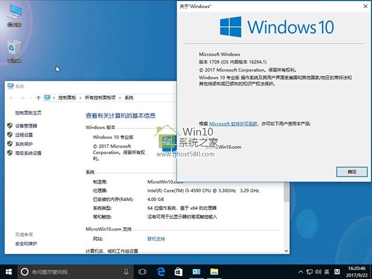Expand chevron after 控制面板 breadcrumb
Image resolution: width=372 pixels, height=279 pixels.
coord(80,98)
